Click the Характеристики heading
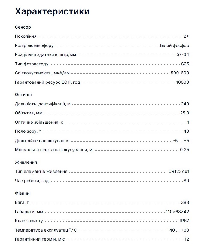This screenshot has width=201, height=252. [52, 12]
